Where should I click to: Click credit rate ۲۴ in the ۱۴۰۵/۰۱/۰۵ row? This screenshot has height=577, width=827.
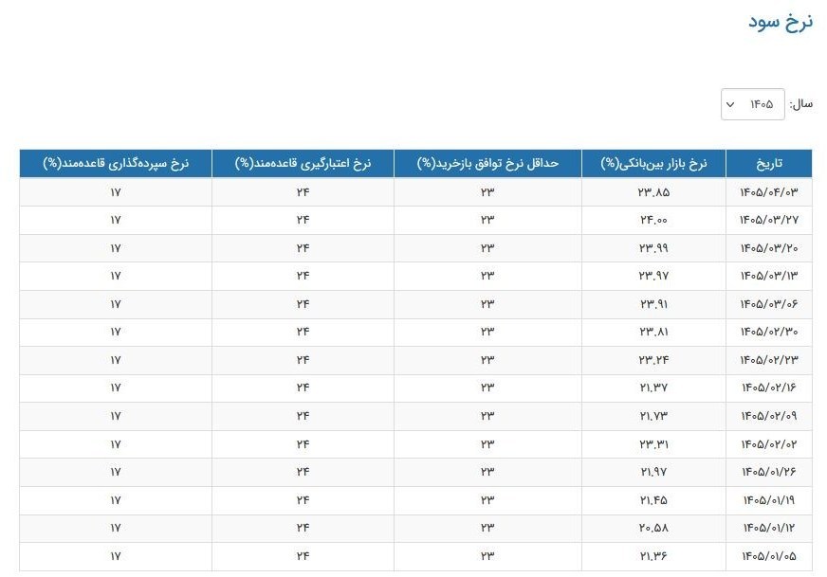[303, 556]
